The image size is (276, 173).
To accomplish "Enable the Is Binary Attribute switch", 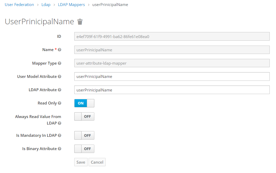I will tap(84, 149).
